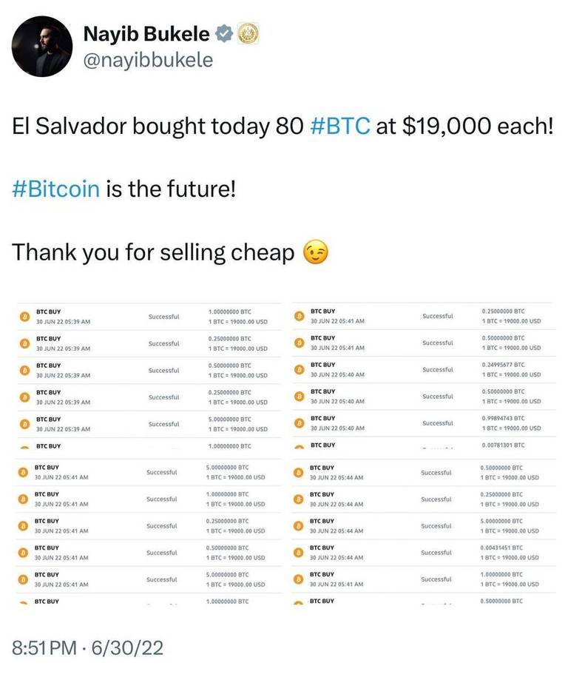The height and width of the screenshot is (680, 568).
Task: Open the top-left transaction screenshot thumbnail
Action: click(x=149, y=377)
